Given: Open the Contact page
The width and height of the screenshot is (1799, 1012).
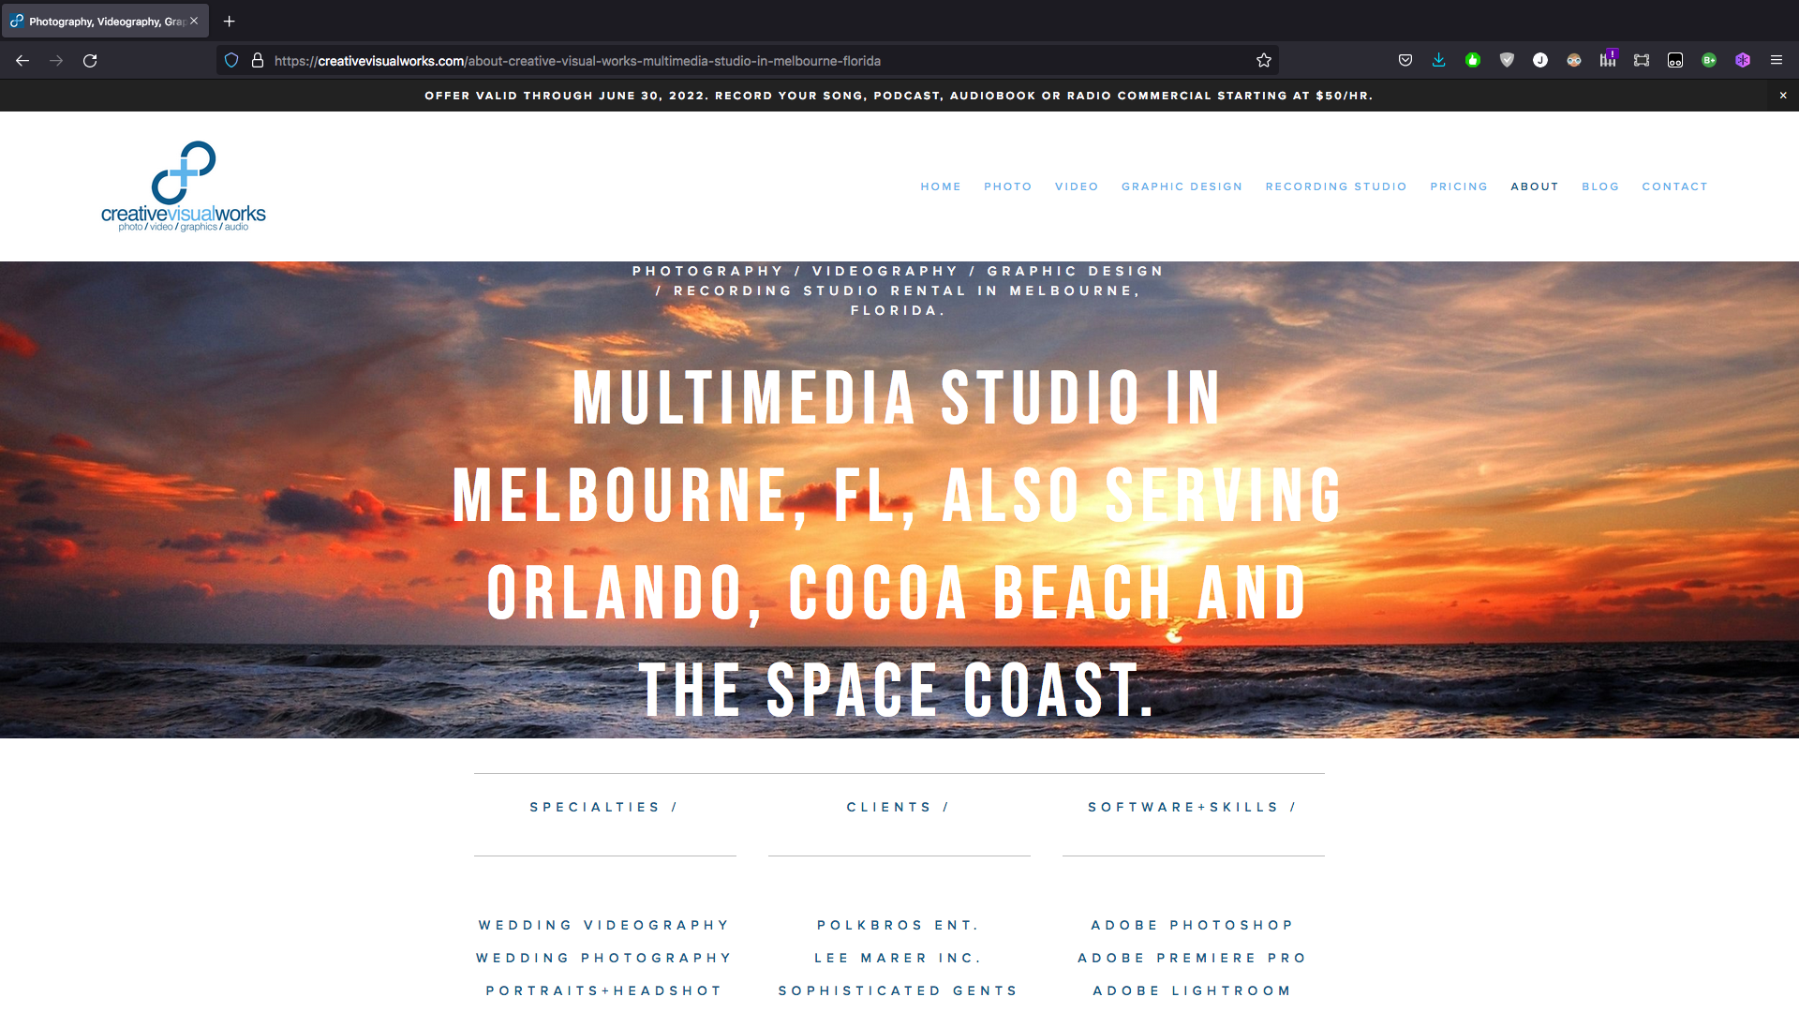Looking at the screenshot, I should [x=1675, y=186].
